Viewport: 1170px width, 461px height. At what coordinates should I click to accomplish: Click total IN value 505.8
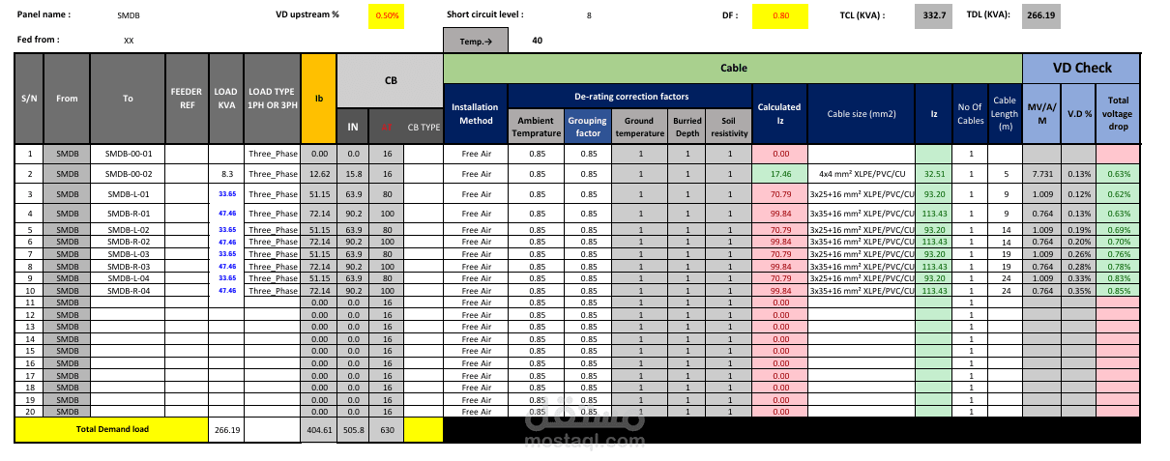(x=353, y=429)
